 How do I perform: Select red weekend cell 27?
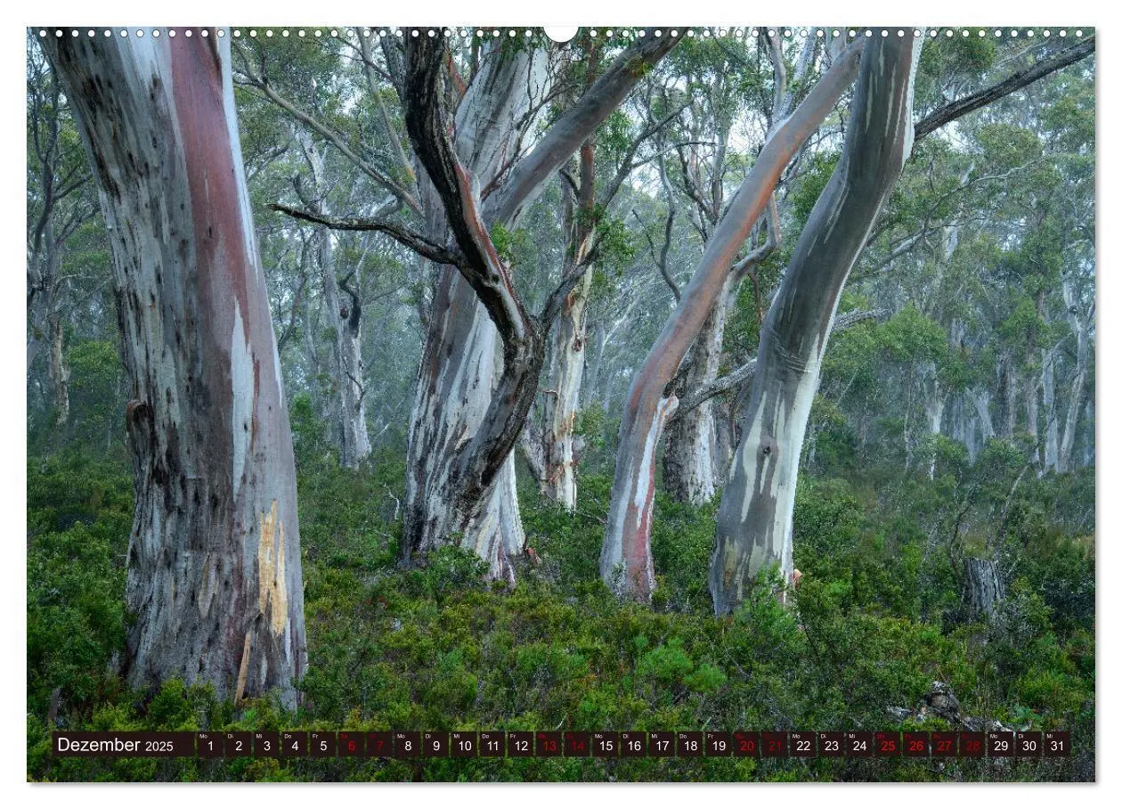point(943,745)
